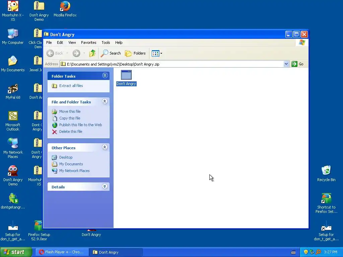The height and width of the screenshot is (257, 343).
Task: Click Extract all files link
Action: [71, 86]
